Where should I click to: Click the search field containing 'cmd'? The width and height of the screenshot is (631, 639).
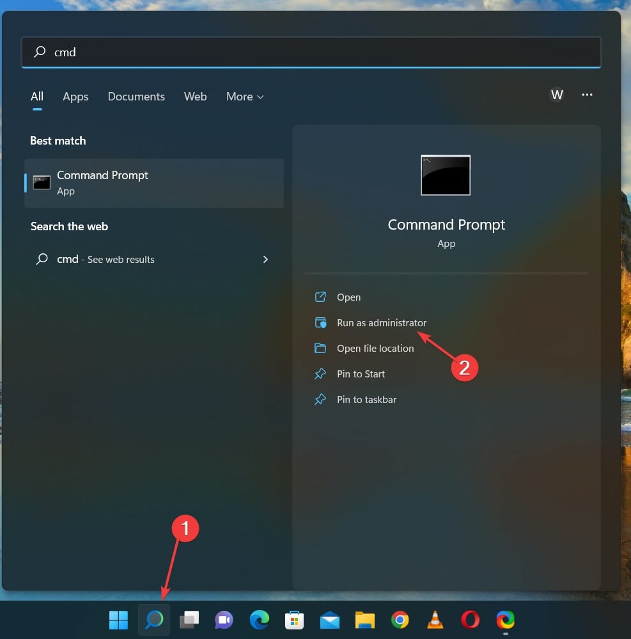click(x=311, y=52)
